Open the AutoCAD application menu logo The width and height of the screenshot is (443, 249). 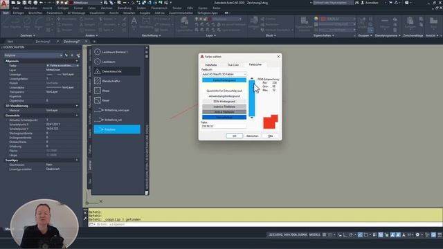point(4,4)
